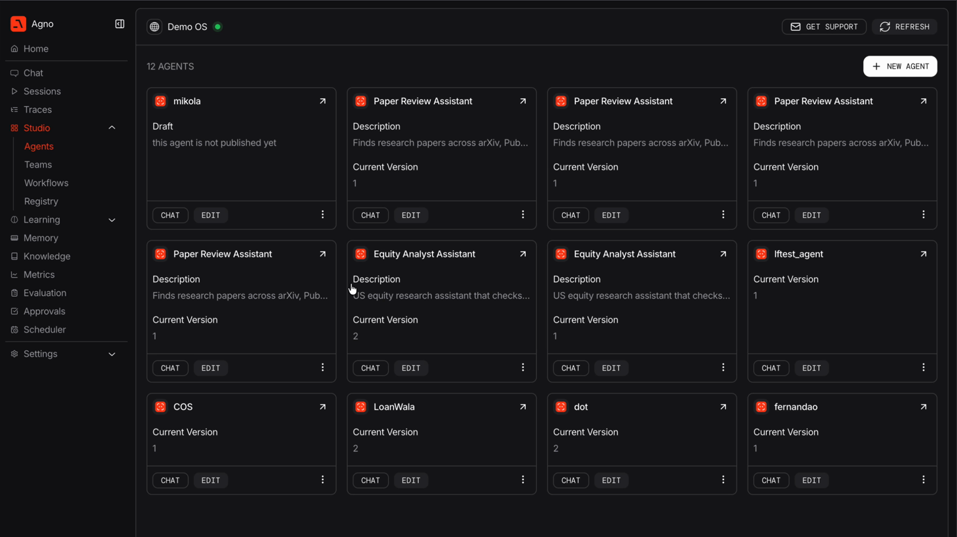Select Workflows under Studio

[46, 183]
